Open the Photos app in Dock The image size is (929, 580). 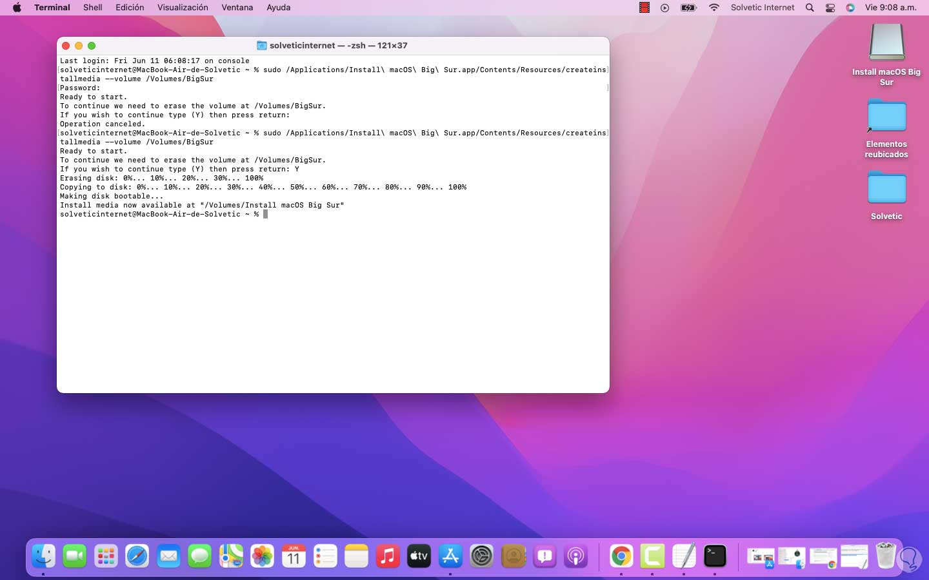263,556
